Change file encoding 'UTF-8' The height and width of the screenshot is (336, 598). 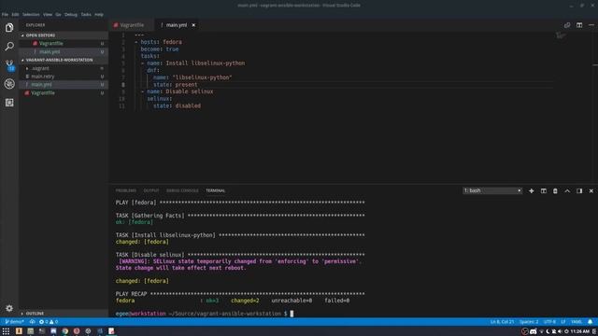(x=549, y=322)
